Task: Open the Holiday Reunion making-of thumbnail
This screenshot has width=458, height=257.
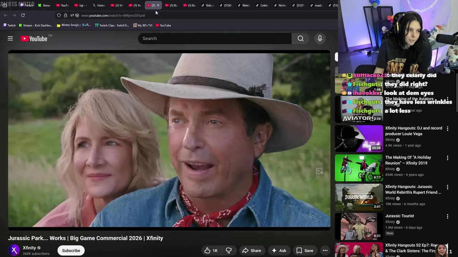Action: (x=359, y=168)
